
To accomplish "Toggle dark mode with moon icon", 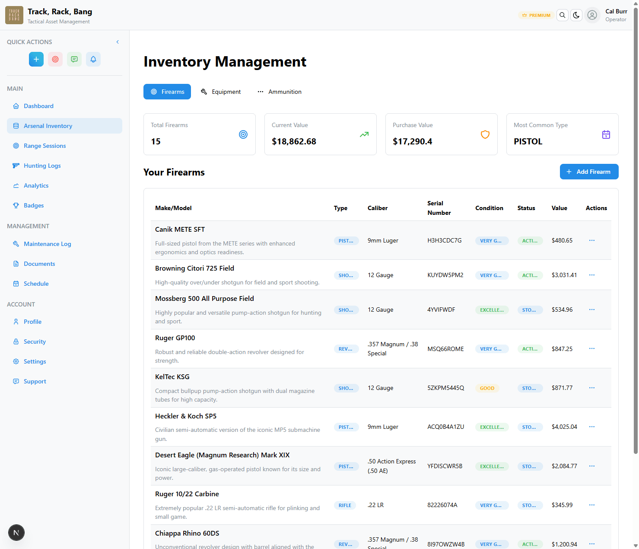I will click(x=576, y=15).
